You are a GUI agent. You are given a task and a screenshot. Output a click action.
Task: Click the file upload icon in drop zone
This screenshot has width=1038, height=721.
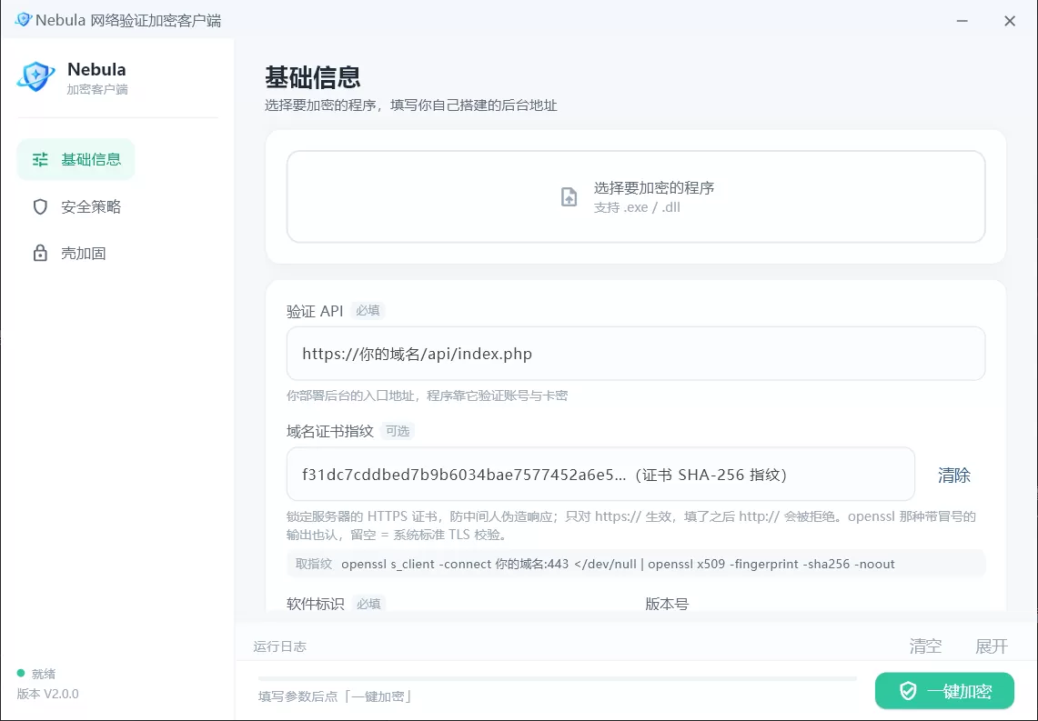pyautogui.click(x=569, y=196)
